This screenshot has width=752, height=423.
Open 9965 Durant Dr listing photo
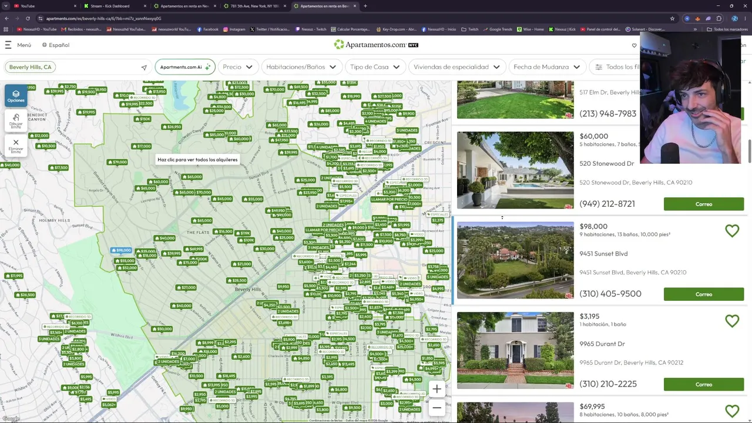point(515,350)
